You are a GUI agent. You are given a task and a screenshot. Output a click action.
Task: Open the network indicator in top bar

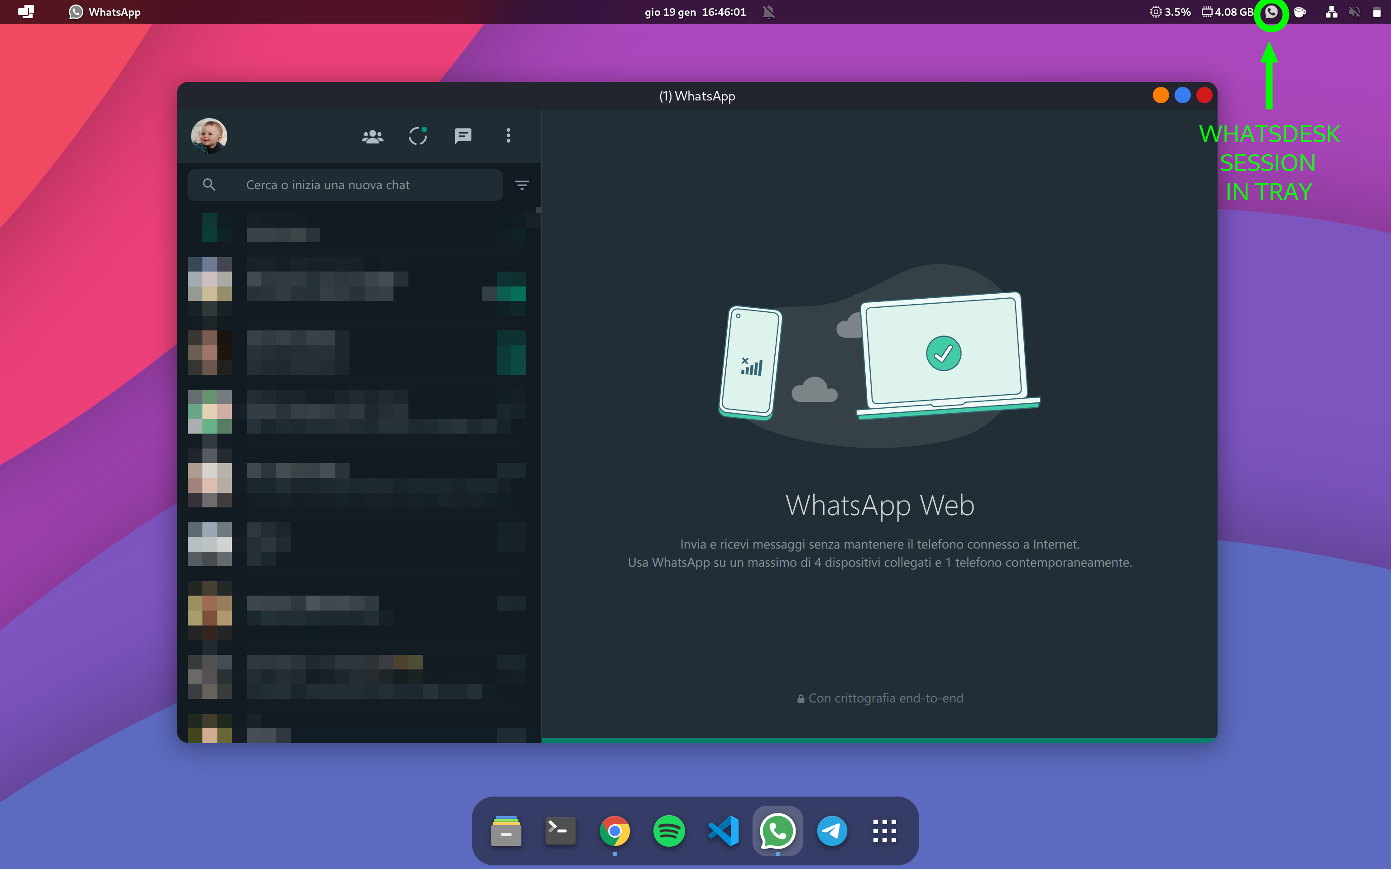[1331, 12]
